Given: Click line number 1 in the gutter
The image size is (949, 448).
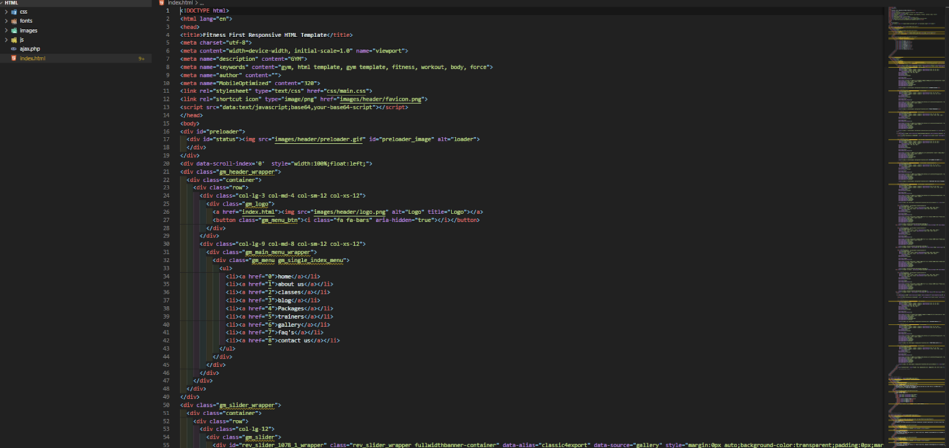Looking at the screenshot, I should point(167,11).
